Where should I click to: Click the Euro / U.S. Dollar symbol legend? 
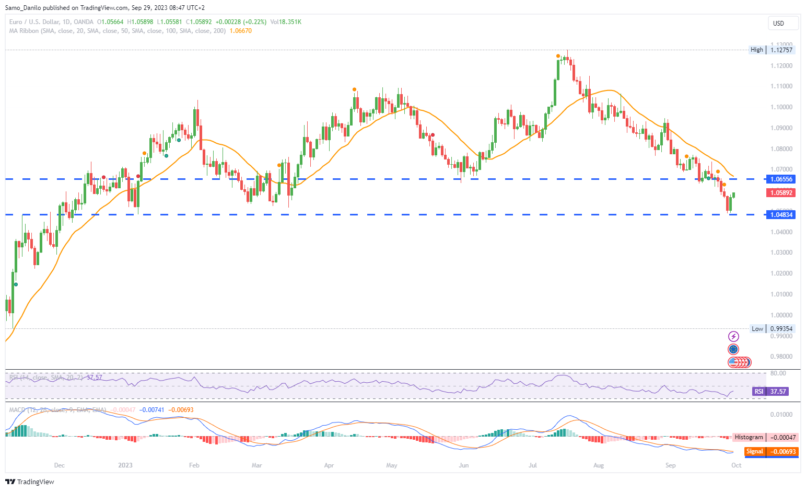coord(51,22)
